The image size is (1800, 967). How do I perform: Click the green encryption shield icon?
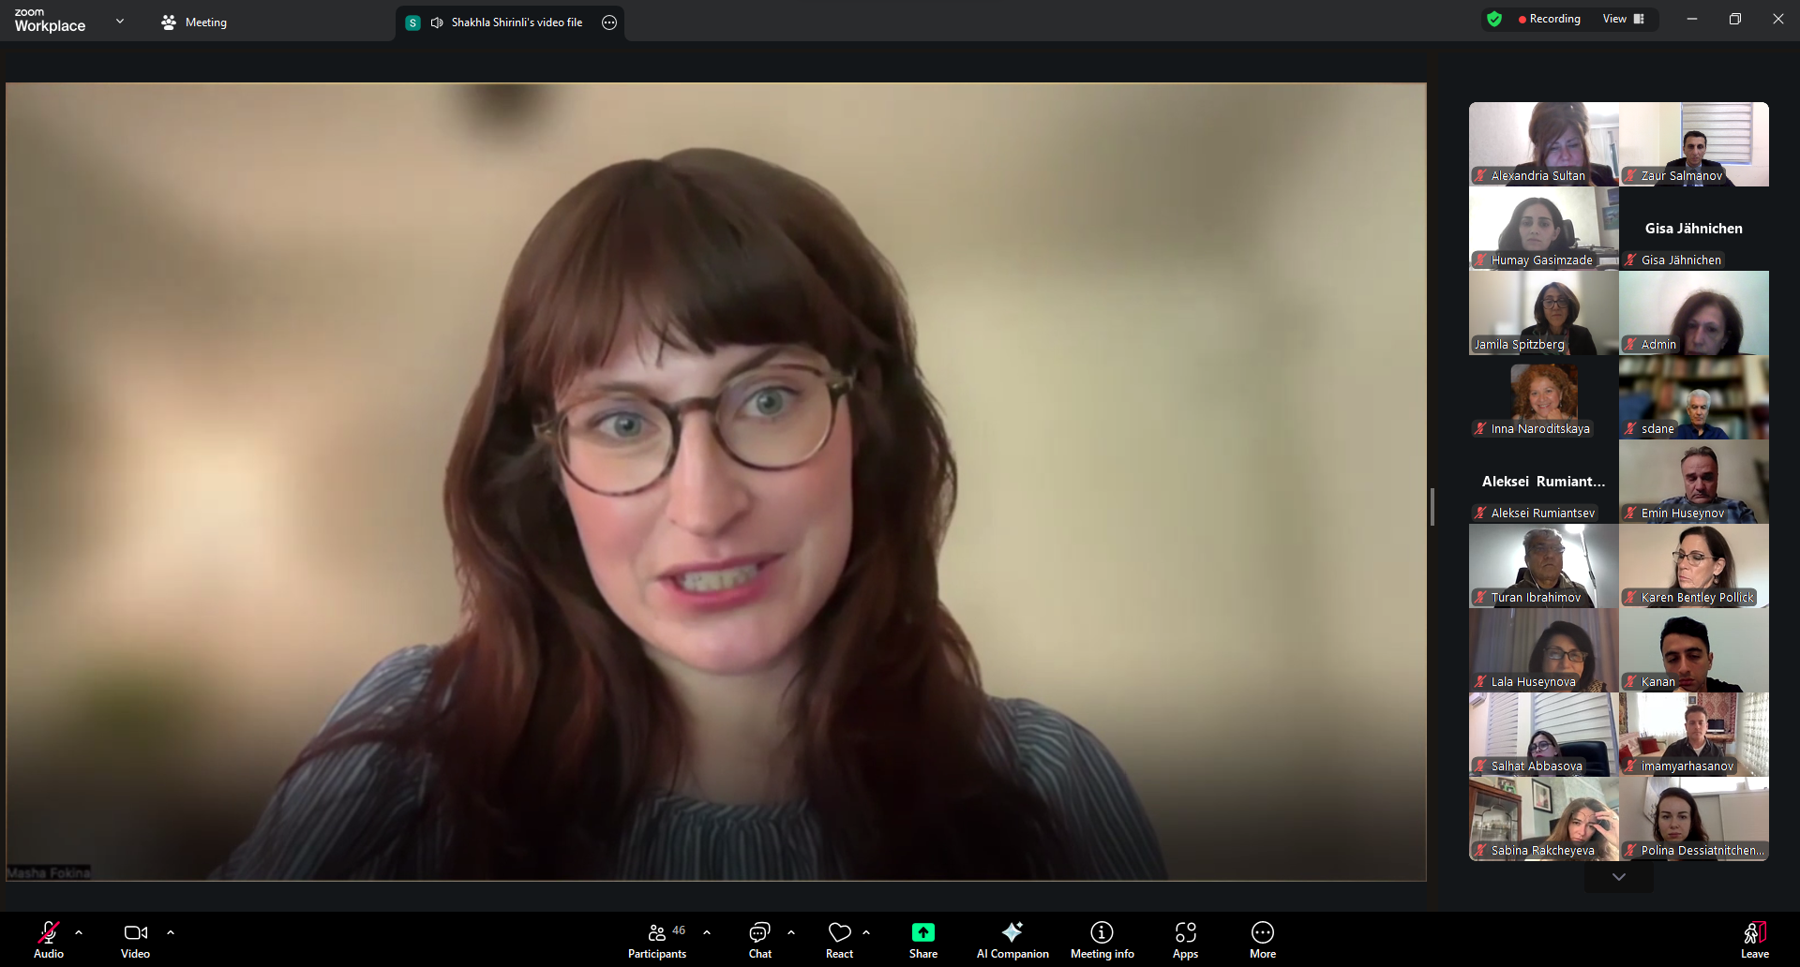pos(1494,19)
